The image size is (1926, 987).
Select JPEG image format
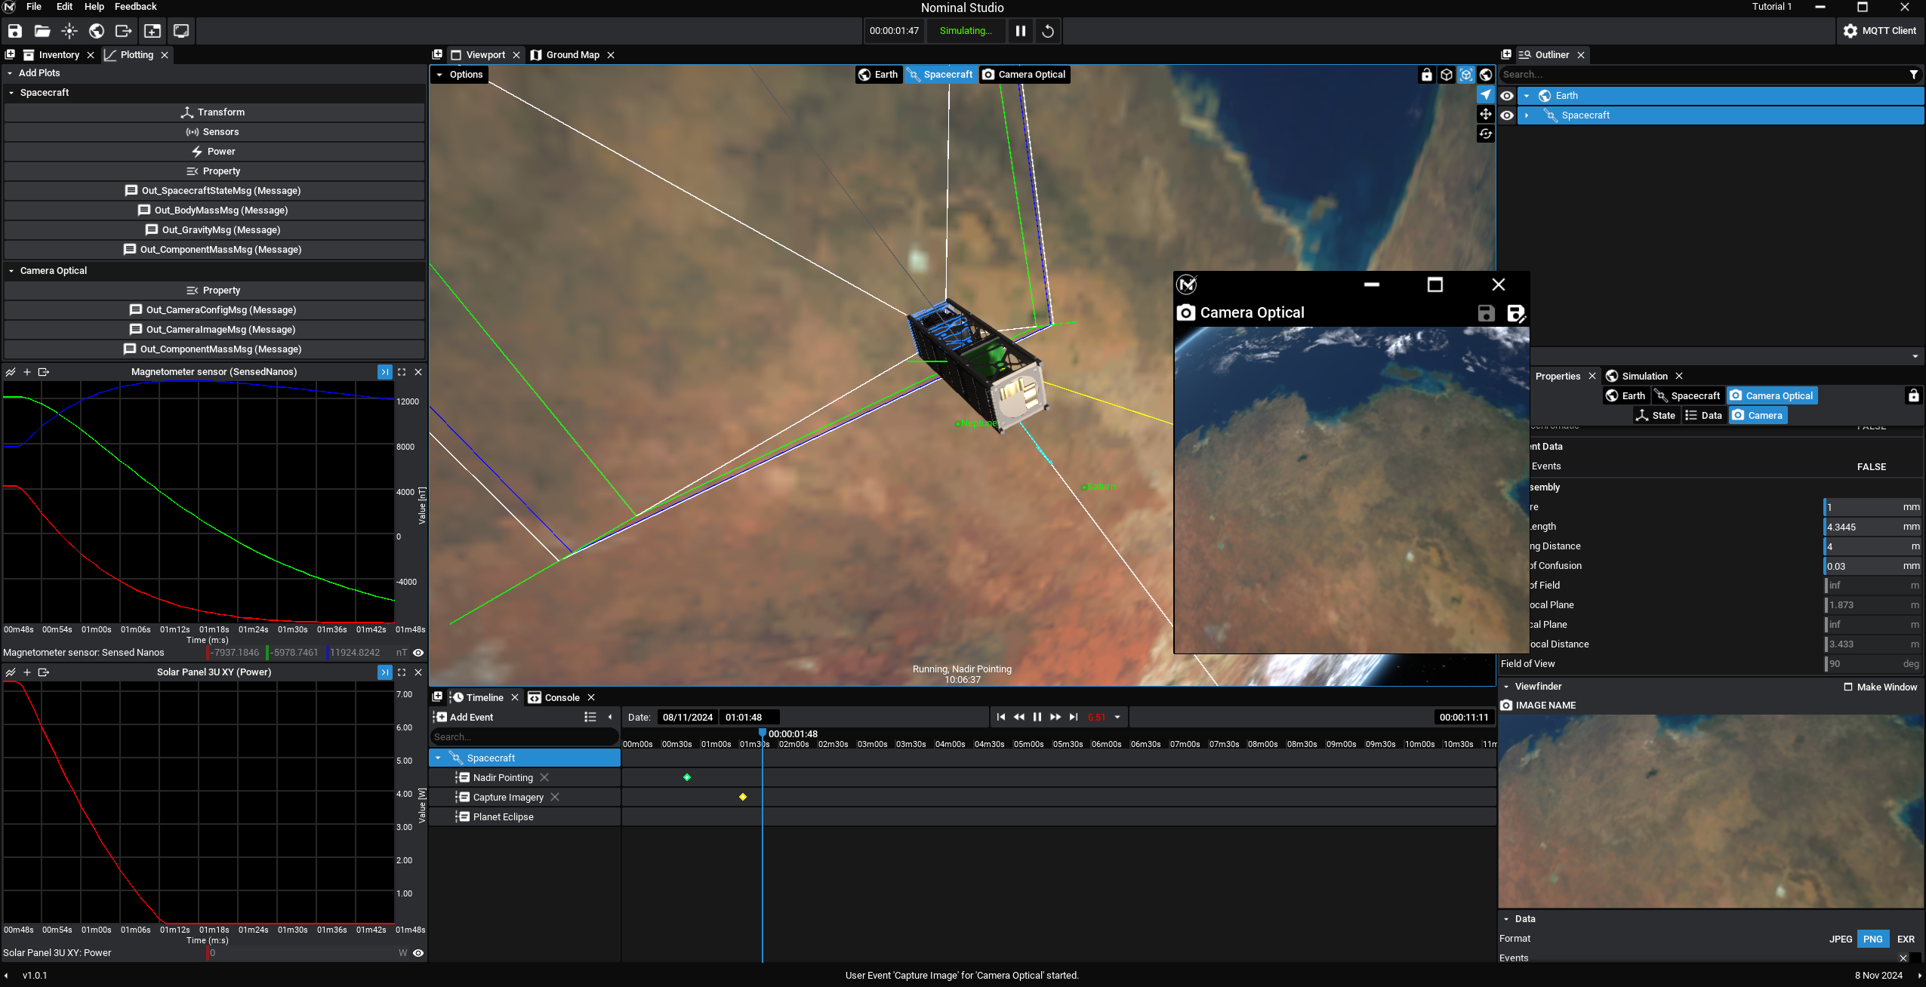click(x=1840, y=939)
